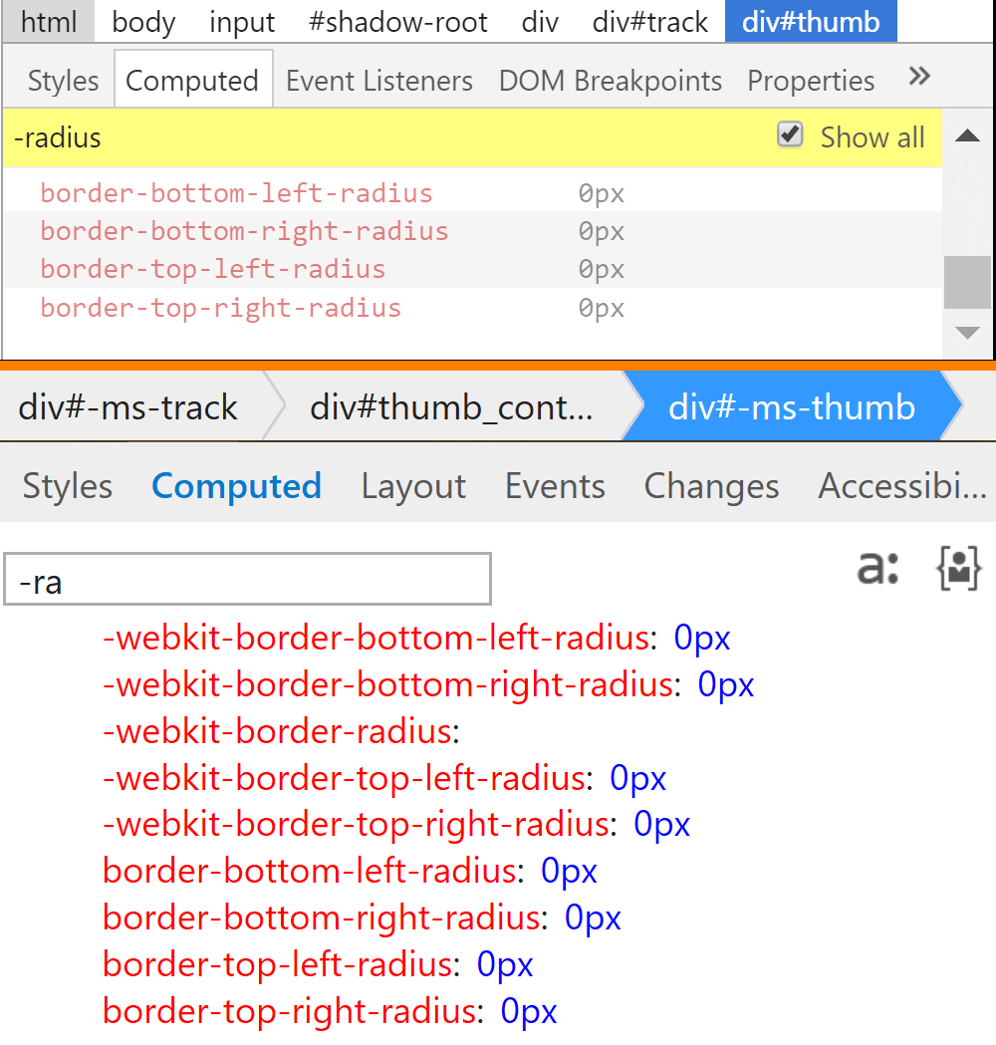The width and height of the screenshot is (996, 1045).
Task: Click the '-ra' filter text box
Action: point(248,581)
